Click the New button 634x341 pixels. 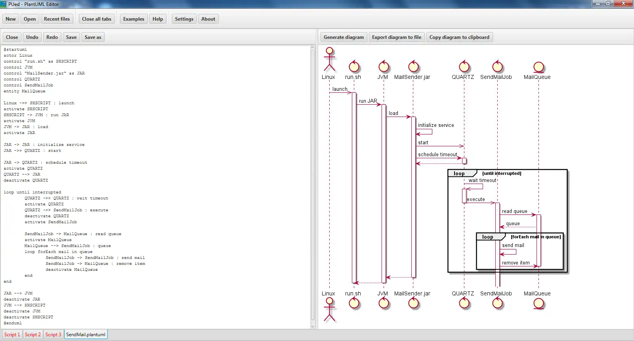click(x=11, y=19)
